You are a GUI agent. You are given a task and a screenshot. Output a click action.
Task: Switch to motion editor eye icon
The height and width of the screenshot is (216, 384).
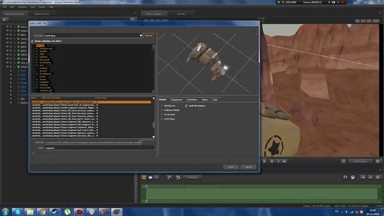(x=151, y=178)
